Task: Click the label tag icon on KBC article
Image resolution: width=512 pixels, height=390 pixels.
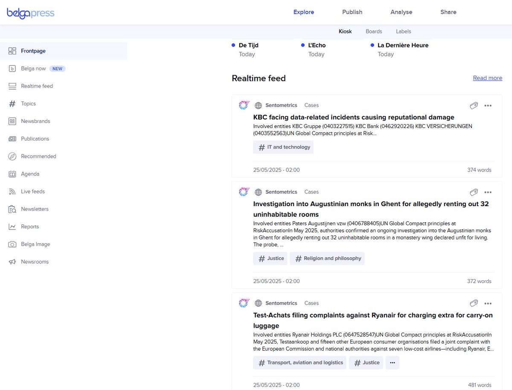Action: [x=474, y=105]
